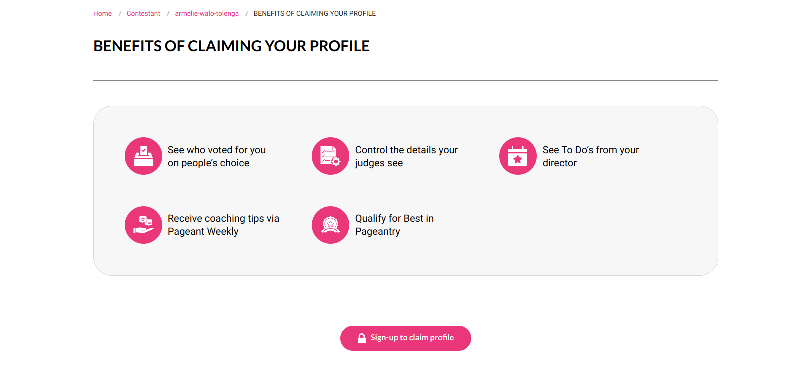Click the lock icon on sign-up button
The image size is (796, 365).
pos(362,338)
